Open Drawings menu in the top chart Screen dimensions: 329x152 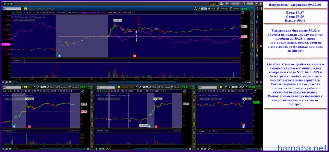pyautogui.click(x=223, y=8)
